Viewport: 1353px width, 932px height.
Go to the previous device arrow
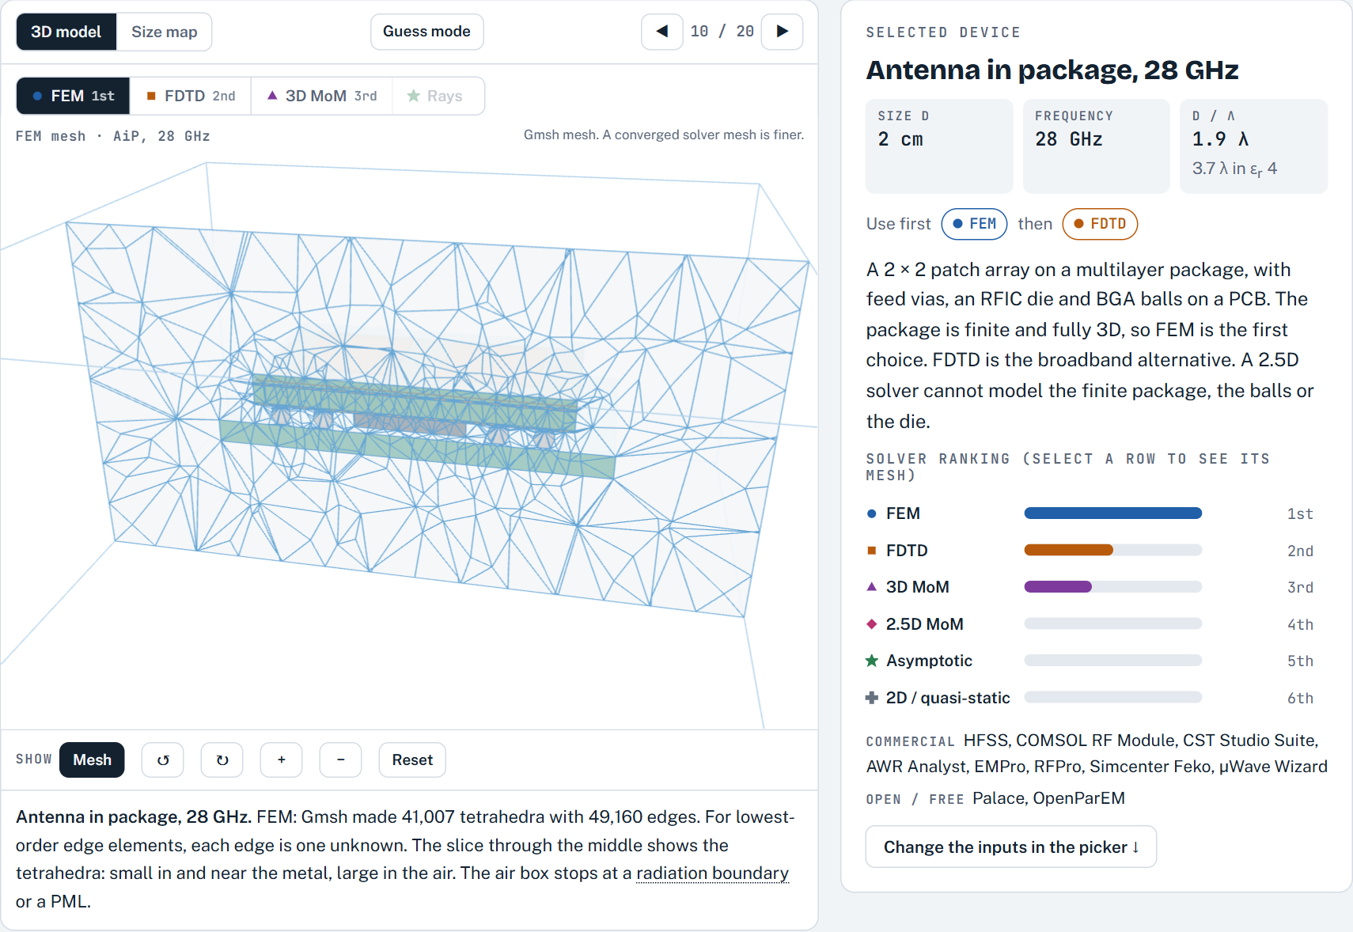click(662, 32)
